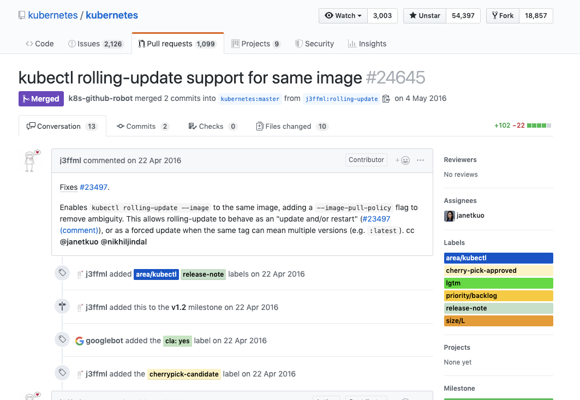View the Files changed tab

[x=292, y=126]
